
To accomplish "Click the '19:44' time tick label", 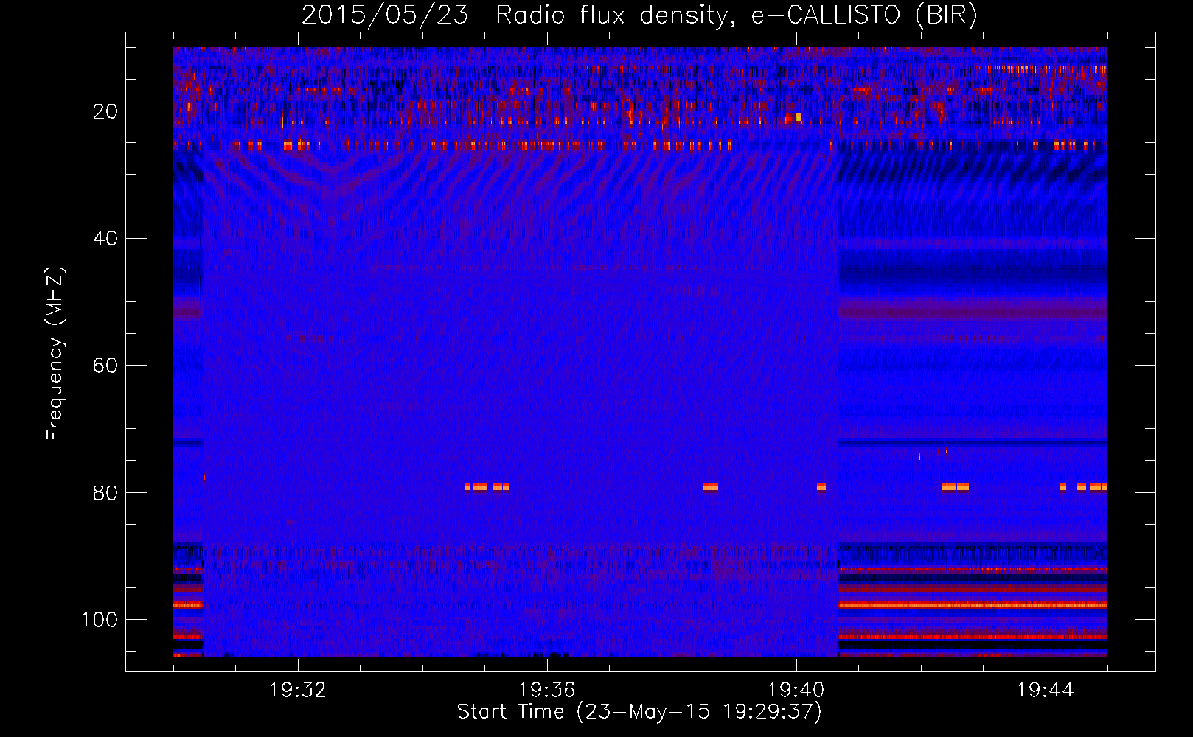I will (1045, 691).
